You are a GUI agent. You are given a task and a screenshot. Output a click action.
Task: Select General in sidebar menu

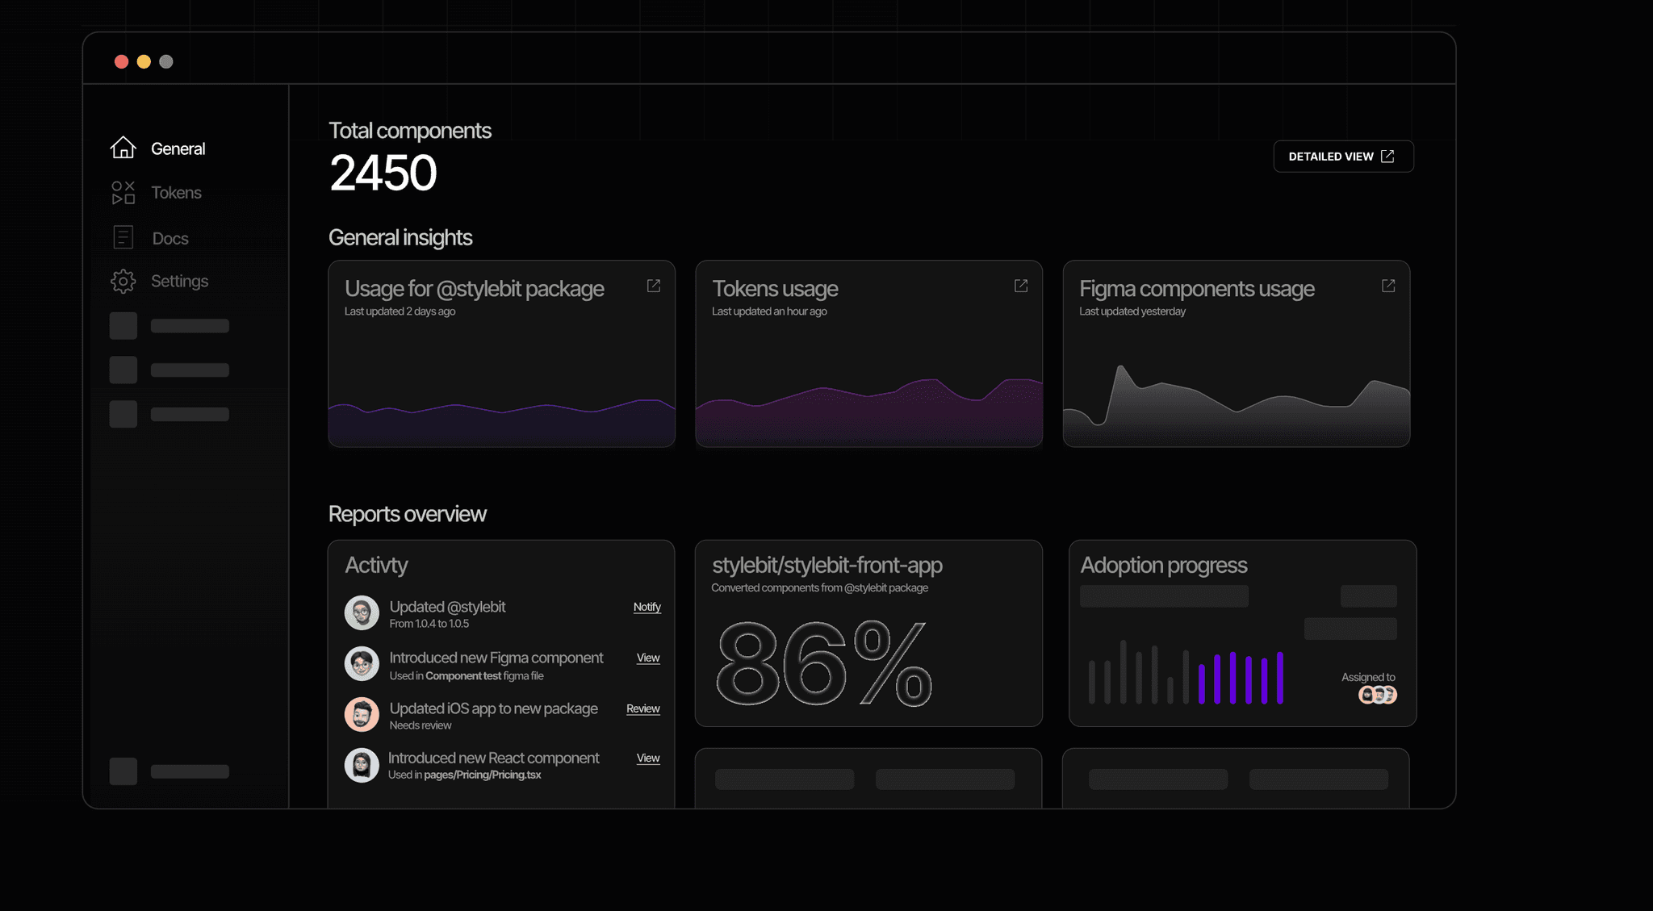pos(178,148)
